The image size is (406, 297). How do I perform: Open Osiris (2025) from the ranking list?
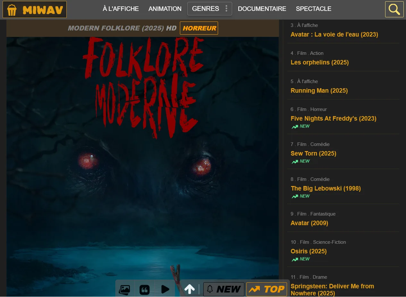click(309, 251)
